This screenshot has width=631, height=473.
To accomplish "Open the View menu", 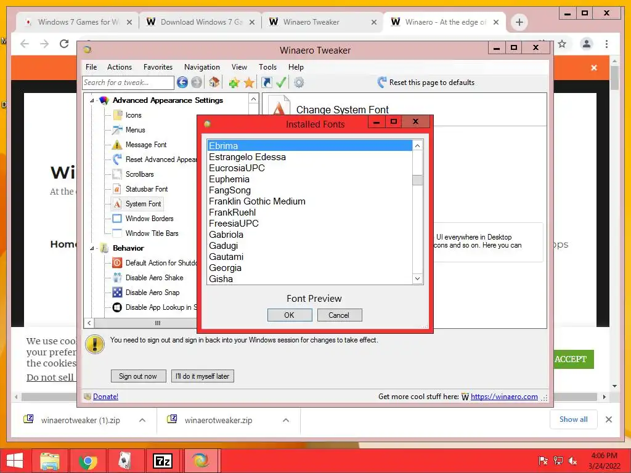I will (239, 67).
